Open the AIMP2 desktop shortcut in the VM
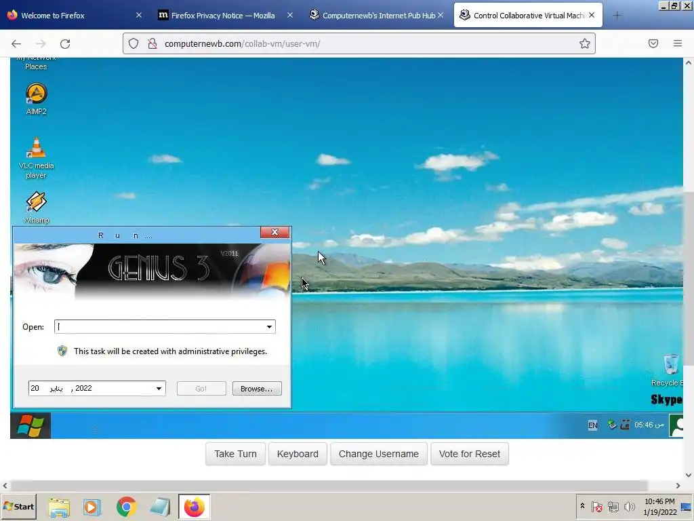694x521 pixels. (x=37, y=99)
